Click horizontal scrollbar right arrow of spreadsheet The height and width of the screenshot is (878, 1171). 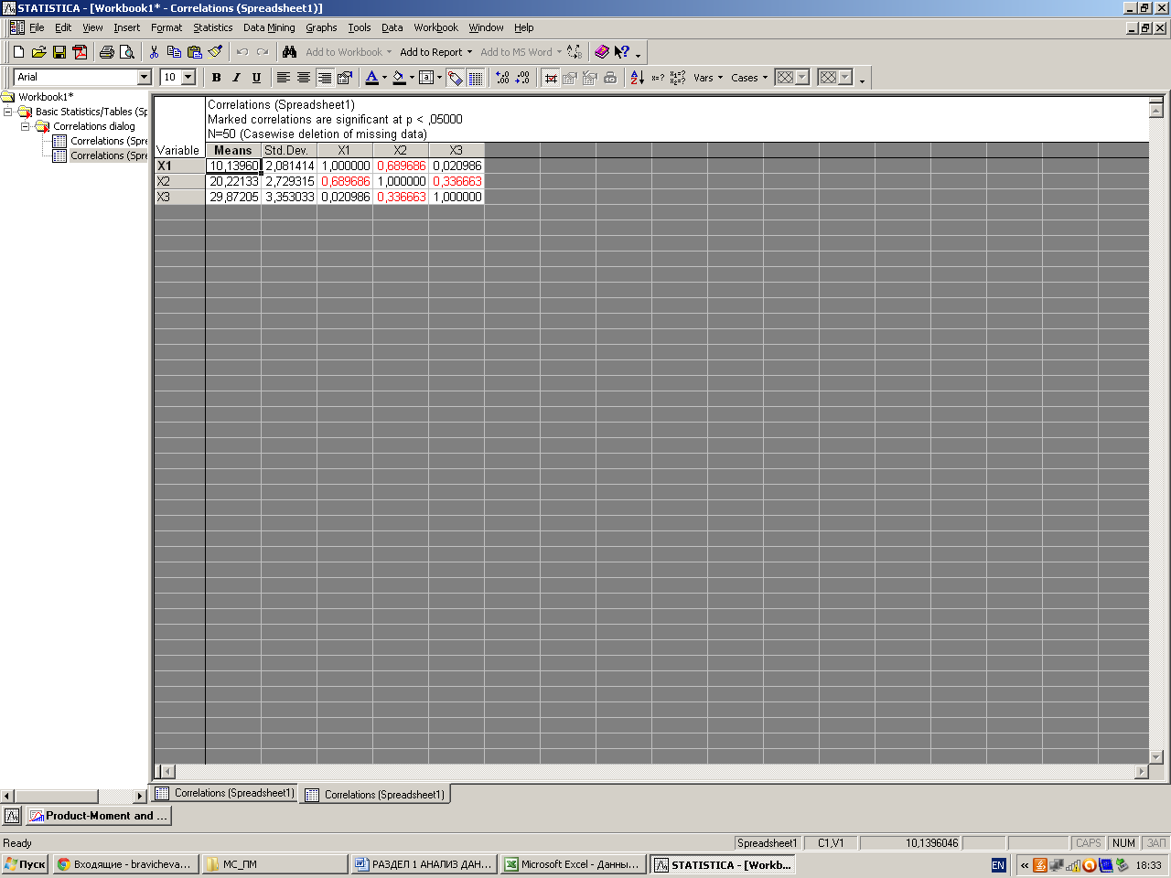click(x=1141, y=772)
